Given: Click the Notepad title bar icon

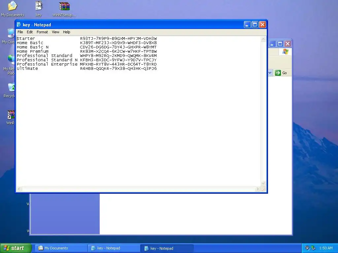Looking at the screenshot, I should tap(19, 24).
